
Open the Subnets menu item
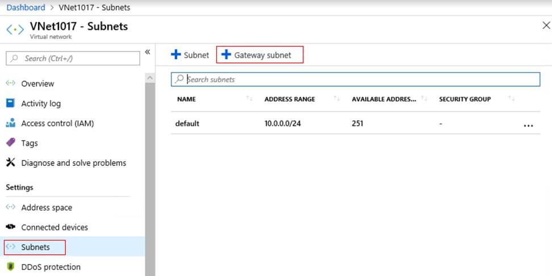tap(35, 247)
